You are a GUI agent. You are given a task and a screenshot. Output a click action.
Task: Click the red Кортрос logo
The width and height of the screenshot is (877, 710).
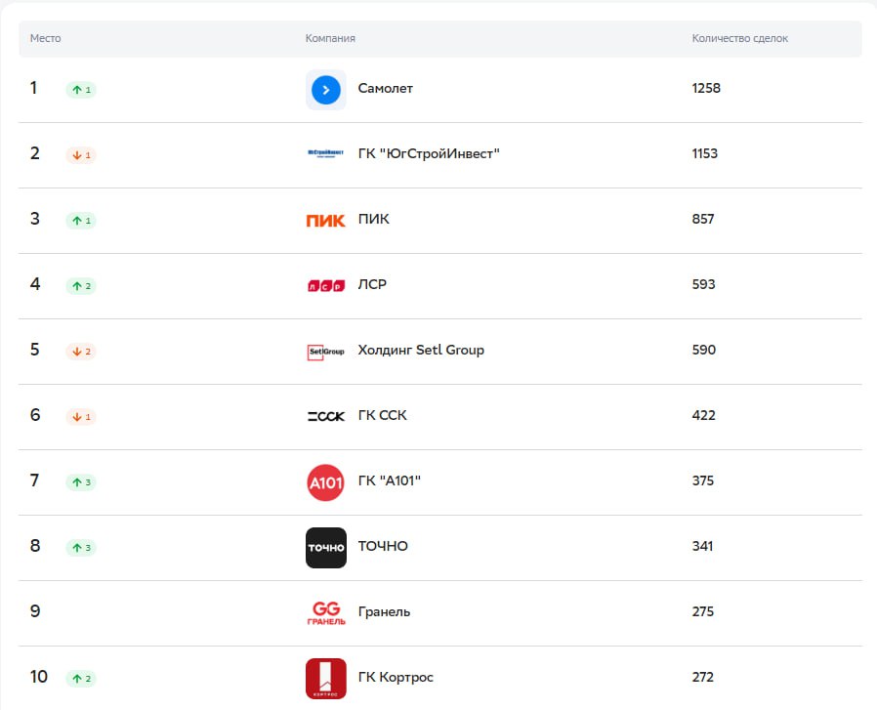click(325, 679)
